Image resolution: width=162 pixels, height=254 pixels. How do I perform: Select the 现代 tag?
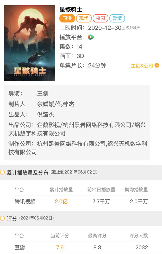tap(84, 18)
